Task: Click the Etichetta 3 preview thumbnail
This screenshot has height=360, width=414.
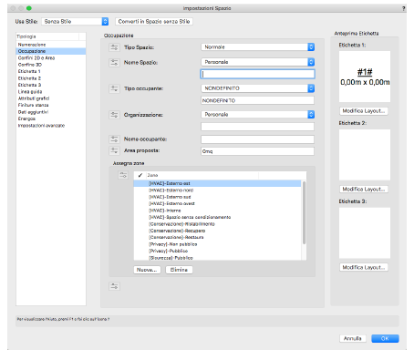Action: 365,233
